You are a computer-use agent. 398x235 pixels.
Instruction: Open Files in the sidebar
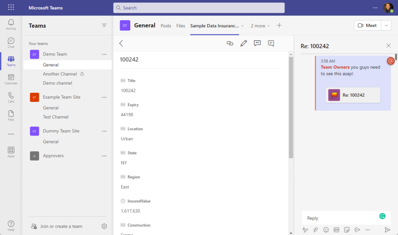(11, 116)
